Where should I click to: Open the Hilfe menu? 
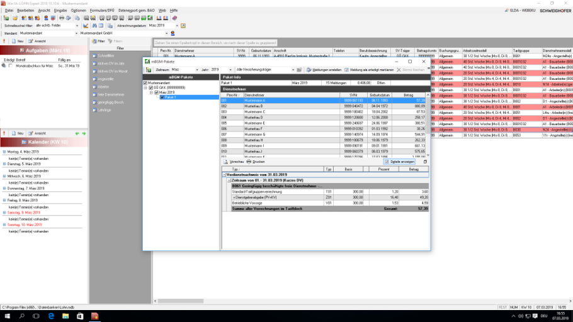[x=174, y=11]
